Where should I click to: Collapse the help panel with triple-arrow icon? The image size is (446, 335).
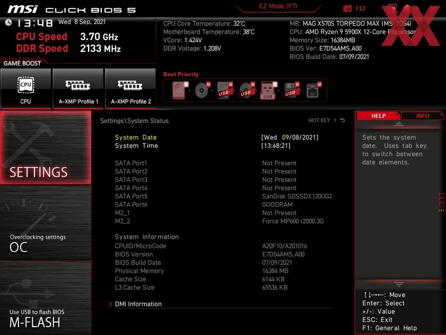point(441,211)
